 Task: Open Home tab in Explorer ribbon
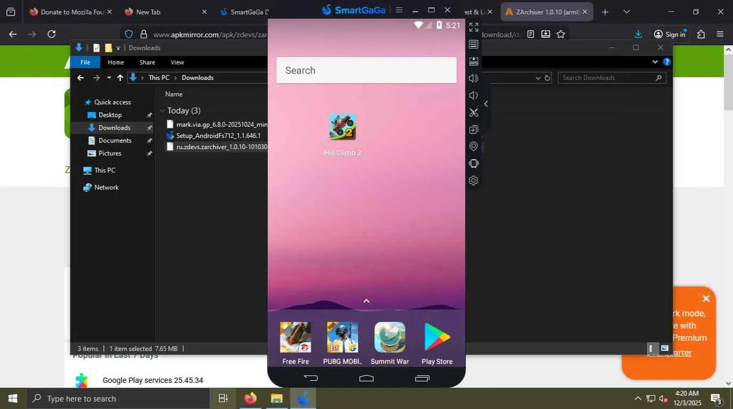116,62
